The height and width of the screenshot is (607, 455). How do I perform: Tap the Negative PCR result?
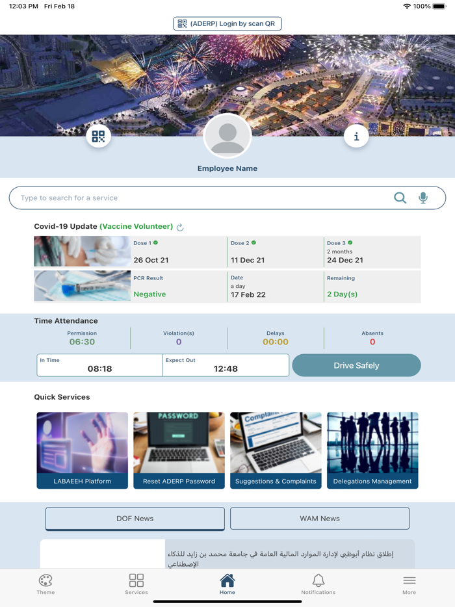149,294
